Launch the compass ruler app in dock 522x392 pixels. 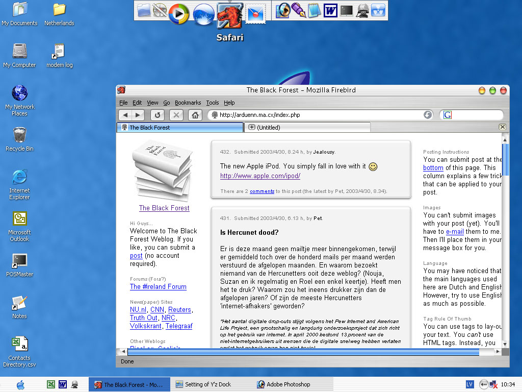160,10
